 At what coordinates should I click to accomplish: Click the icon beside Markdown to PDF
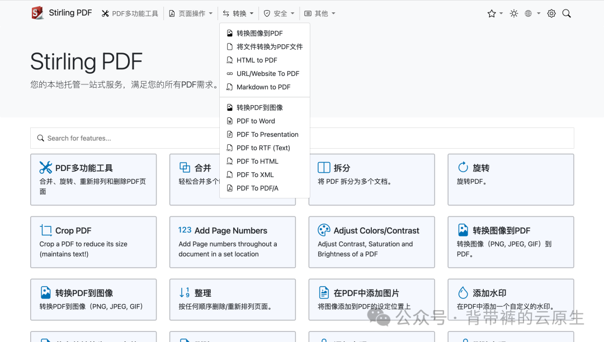[230, 87]
